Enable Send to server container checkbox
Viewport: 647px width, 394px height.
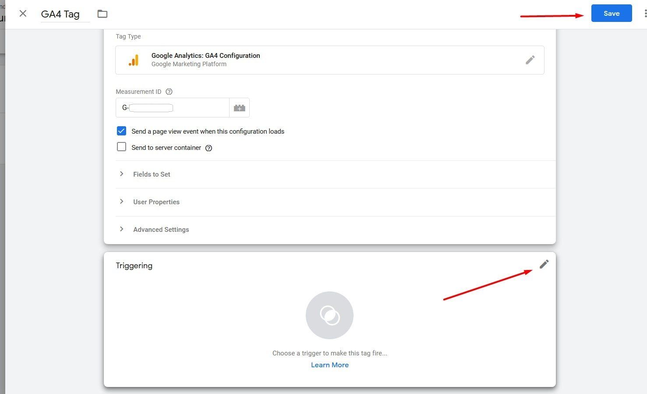(121, 147)
